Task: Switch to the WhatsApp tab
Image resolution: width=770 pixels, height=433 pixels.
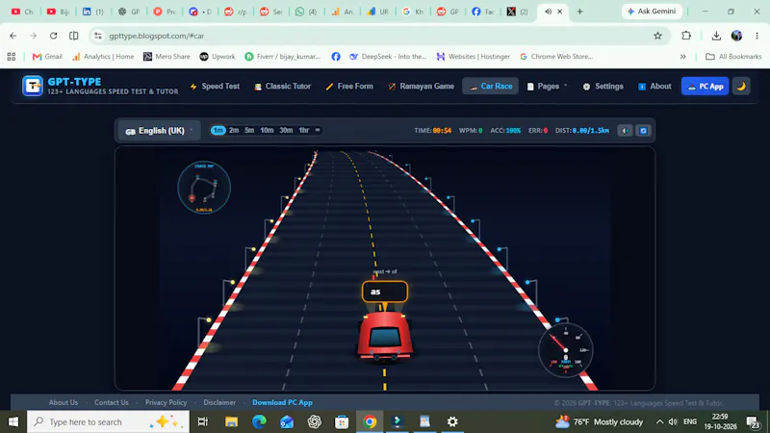Action: click(x=306, y=12)
